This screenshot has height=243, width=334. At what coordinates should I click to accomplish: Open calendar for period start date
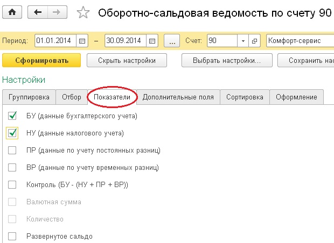(82, 41)
